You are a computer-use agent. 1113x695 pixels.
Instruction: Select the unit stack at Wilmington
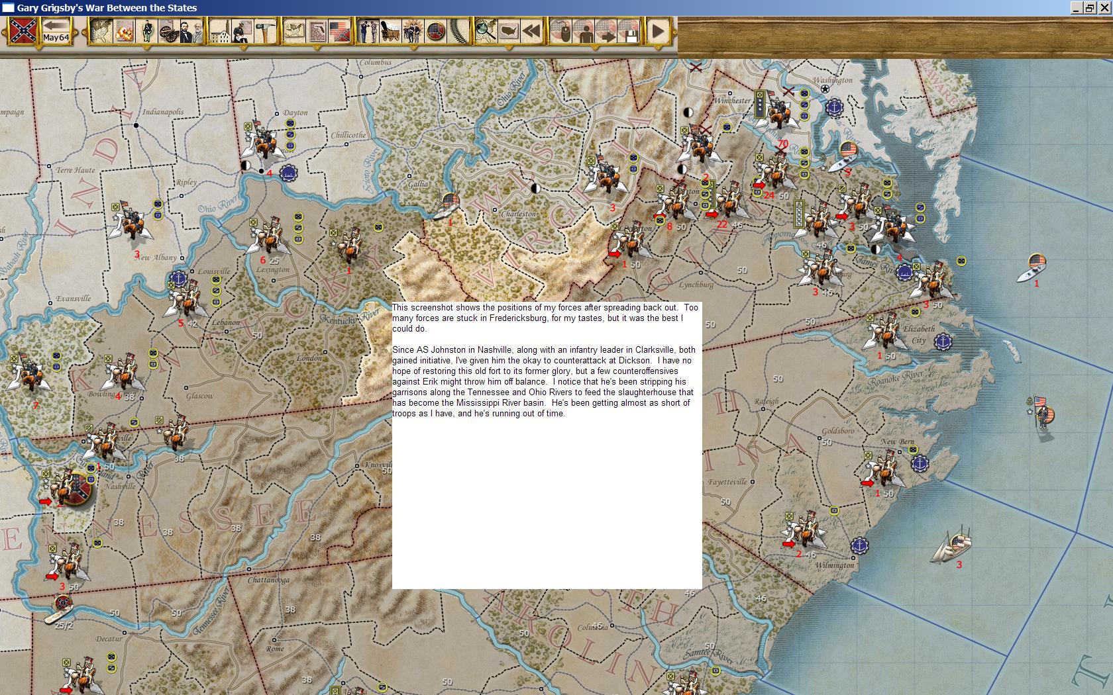pyautogui.click(x=804, y=531)
